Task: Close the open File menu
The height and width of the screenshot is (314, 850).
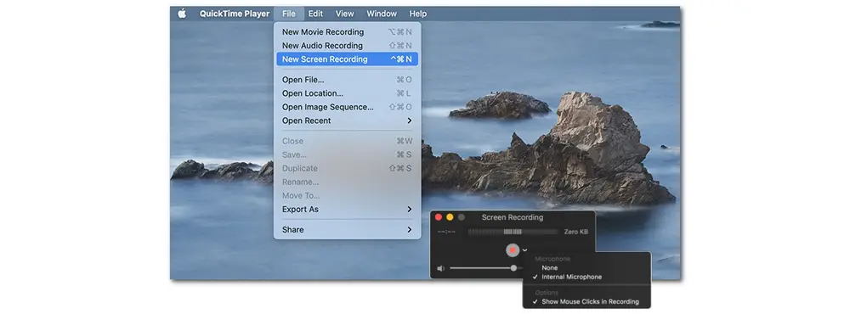Action: [x=289, y=14]
